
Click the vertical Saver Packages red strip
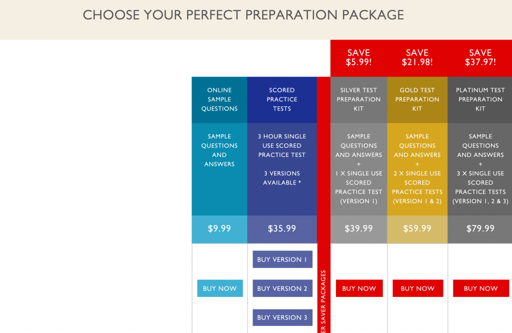[323, 205]
